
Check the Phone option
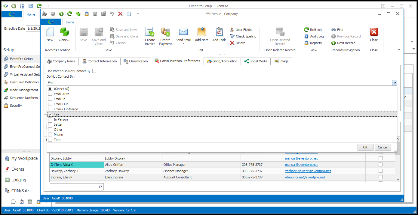coord(50,135)
